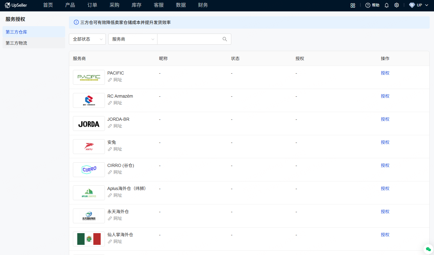Expand the 全部状态 status dropdown

tap(87, 39)
